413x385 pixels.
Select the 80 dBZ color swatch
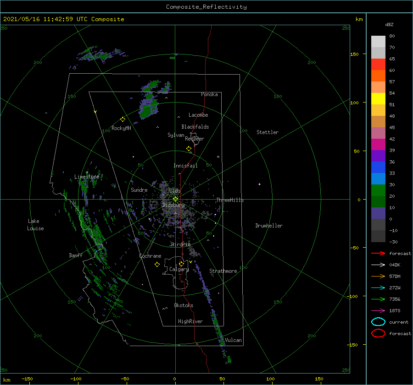[378, 42]
